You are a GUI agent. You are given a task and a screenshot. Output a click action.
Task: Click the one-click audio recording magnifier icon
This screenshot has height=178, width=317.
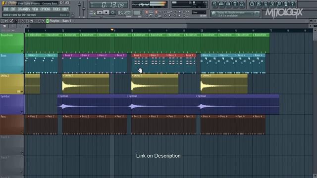click(x=279, y=4)
